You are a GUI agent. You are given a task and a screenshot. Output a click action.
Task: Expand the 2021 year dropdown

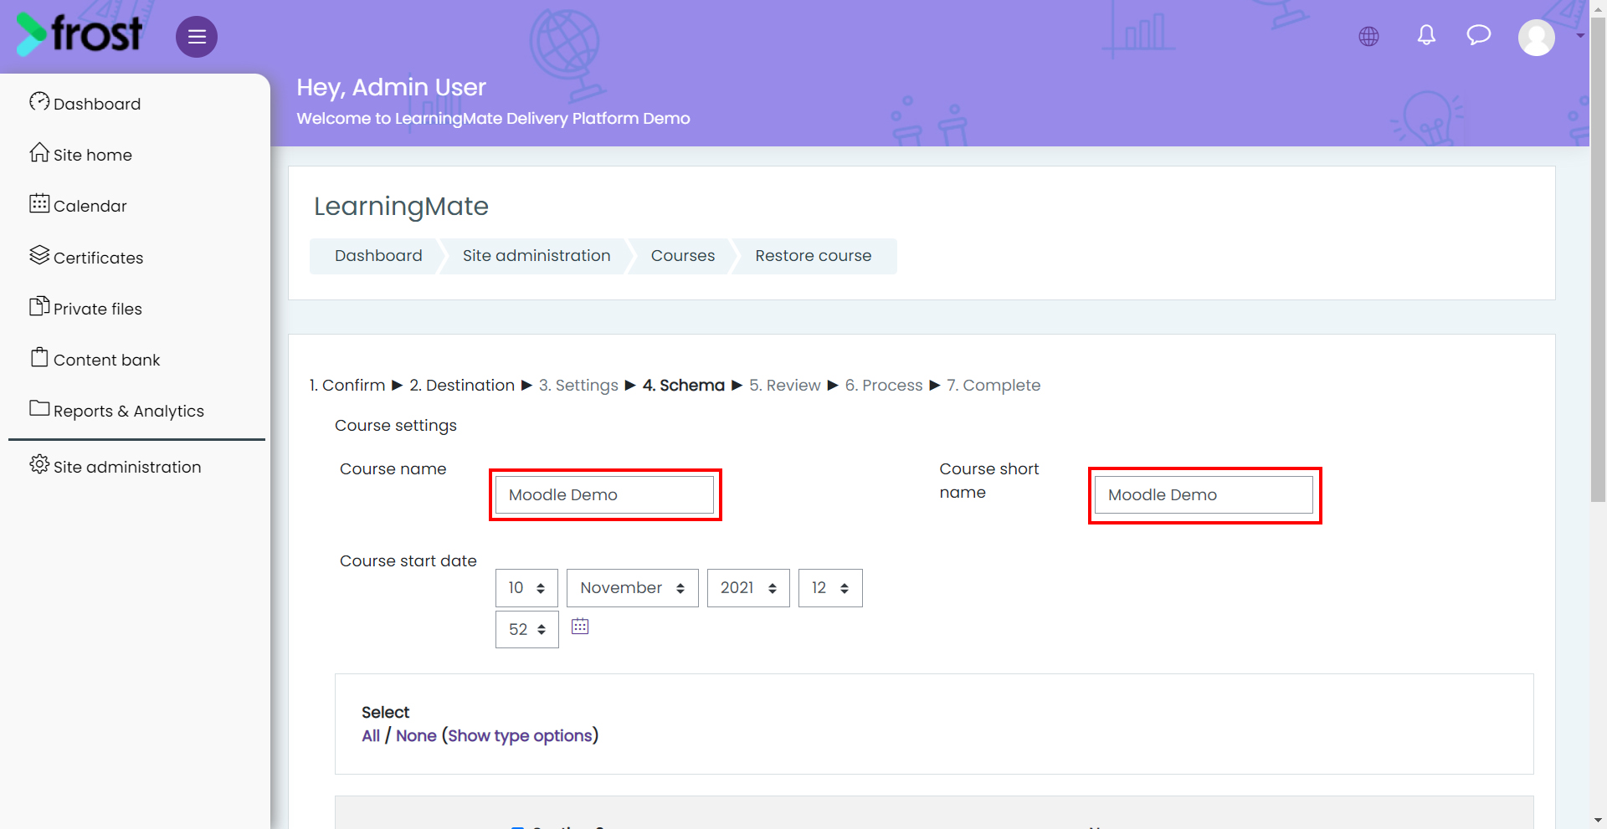coord(748,588)
